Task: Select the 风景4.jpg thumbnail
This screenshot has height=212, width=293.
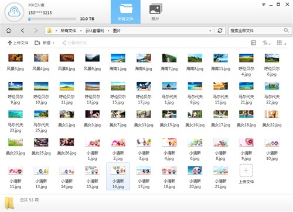Action: [x=41, y=58]
